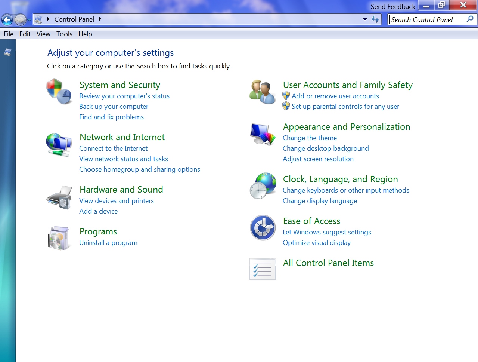Open Ease of Access heading
The image size is (478, 362).
point(311,221)
